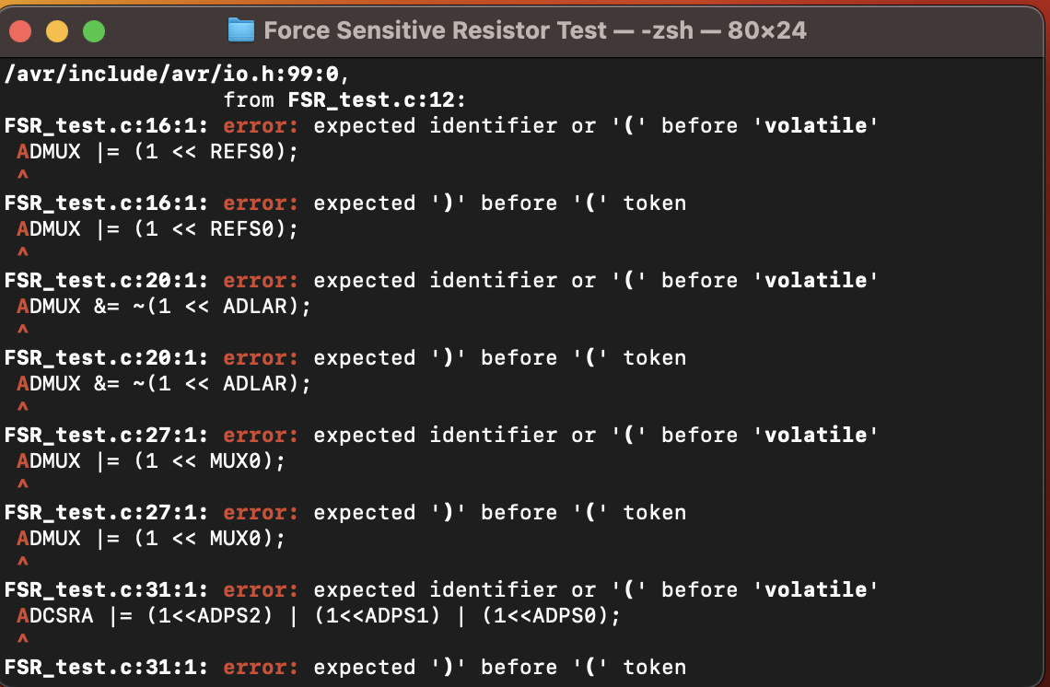Minimize the terminal using the yellow button

click(57, 32)
